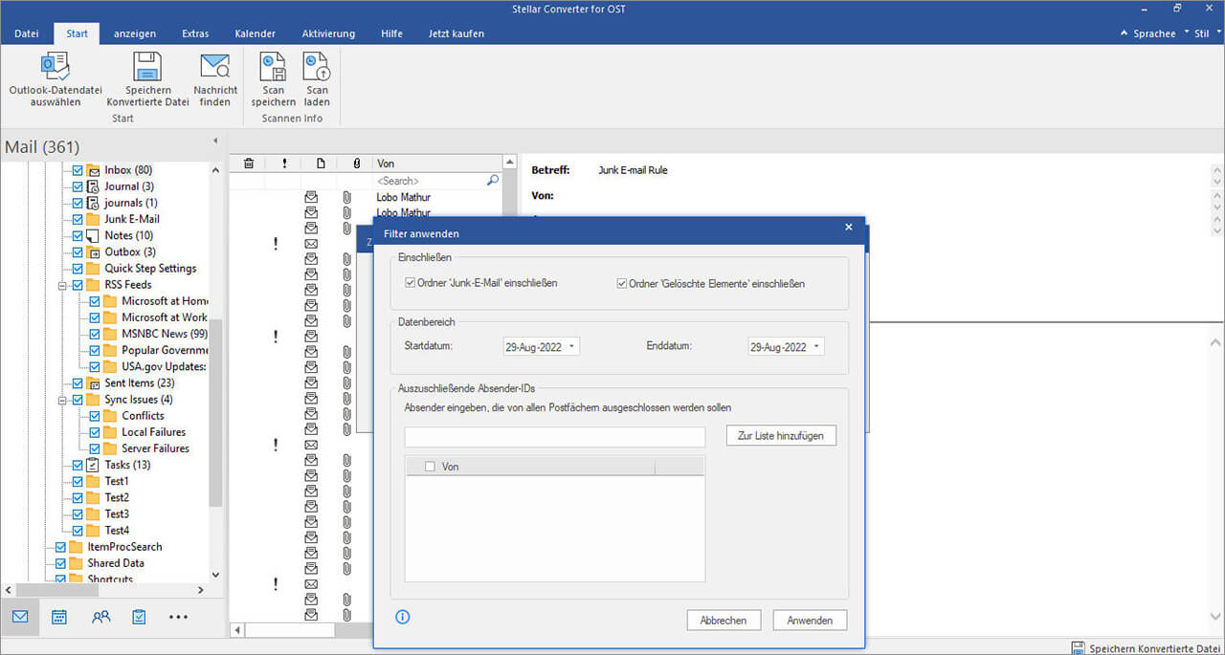Click the Sent Items folder icon
Screen dimensions: 1225x655
[94, 382]
